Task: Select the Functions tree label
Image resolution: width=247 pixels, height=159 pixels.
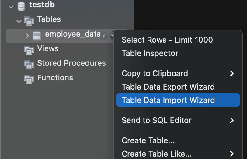Action: pos(55,78)
